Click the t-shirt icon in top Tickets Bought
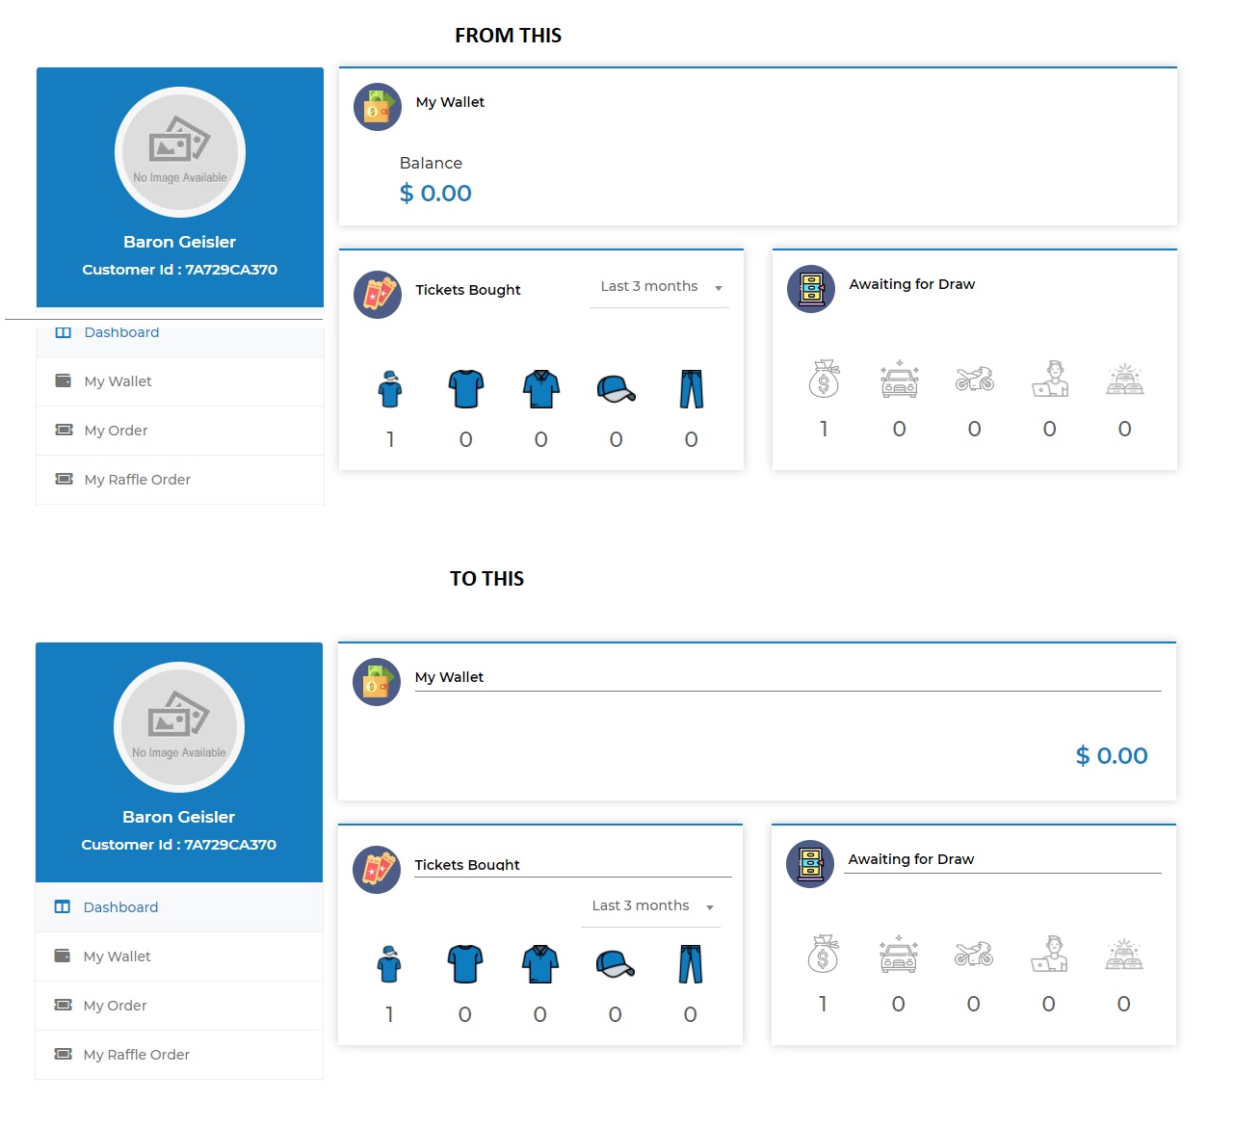 pyautogui.click(x=466, y=389)
